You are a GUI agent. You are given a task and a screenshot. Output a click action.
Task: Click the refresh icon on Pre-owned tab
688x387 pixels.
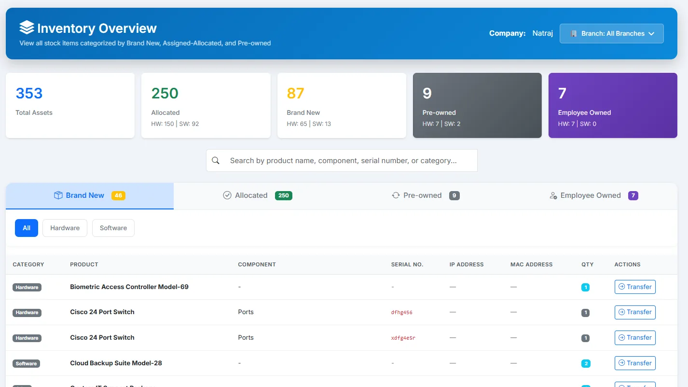point(396,195)
